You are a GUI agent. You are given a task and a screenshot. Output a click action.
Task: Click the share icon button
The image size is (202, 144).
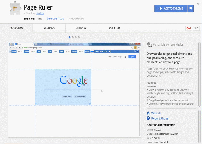tap(190, 8)
